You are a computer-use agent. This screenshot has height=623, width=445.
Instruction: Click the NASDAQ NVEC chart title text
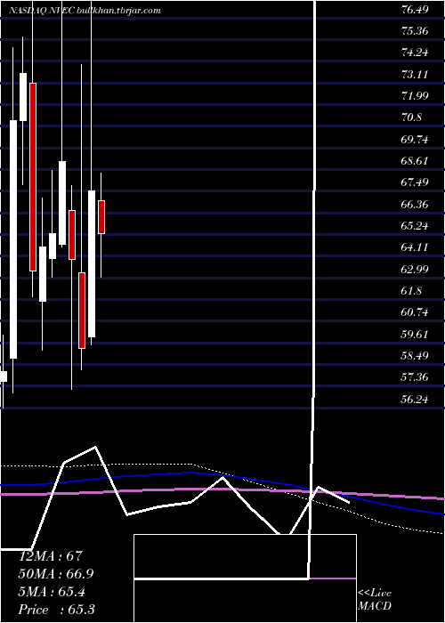pos(85,11)
